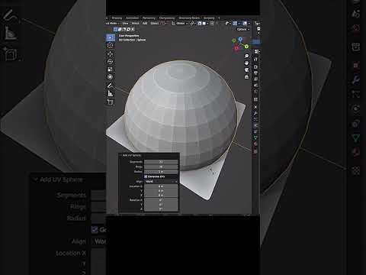Select the 3D Cursor tool
Screen dimensions: 366x275
[110, 46]
